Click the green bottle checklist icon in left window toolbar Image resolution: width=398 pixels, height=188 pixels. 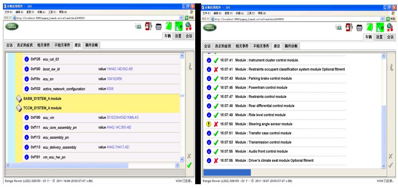179,26
